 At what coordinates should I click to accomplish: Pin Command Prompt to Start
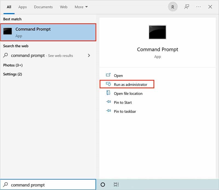tap(122, 102)
